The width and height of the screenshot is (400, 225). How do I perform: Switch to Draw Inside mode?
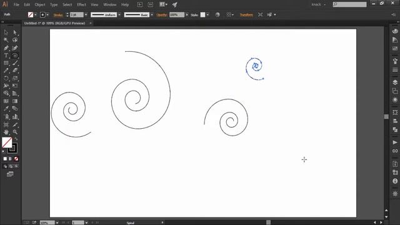coord(16,166)
